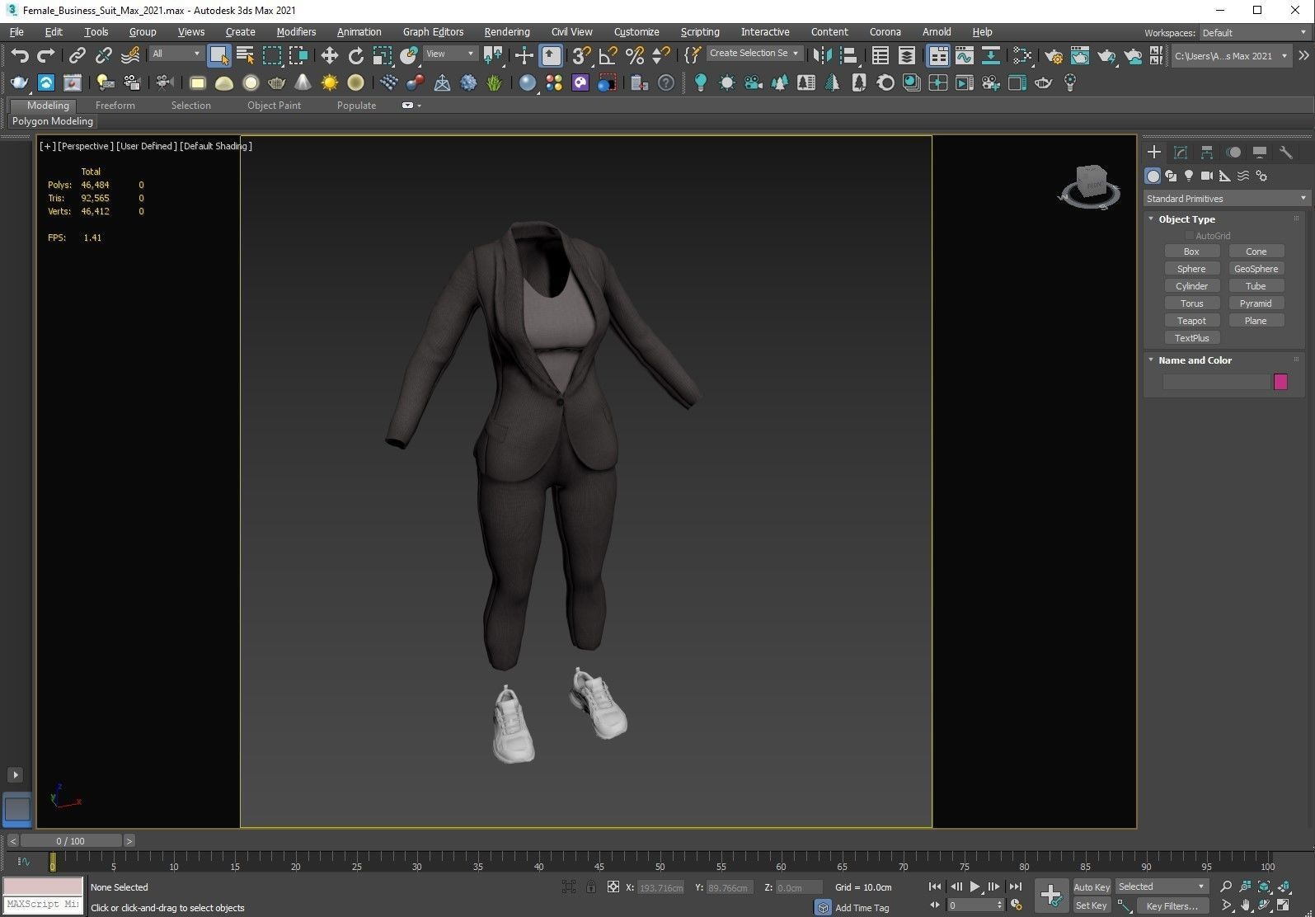1315x917 pixels.
Task: Open the Curve Editor icon
Action: tap(965, 55)
